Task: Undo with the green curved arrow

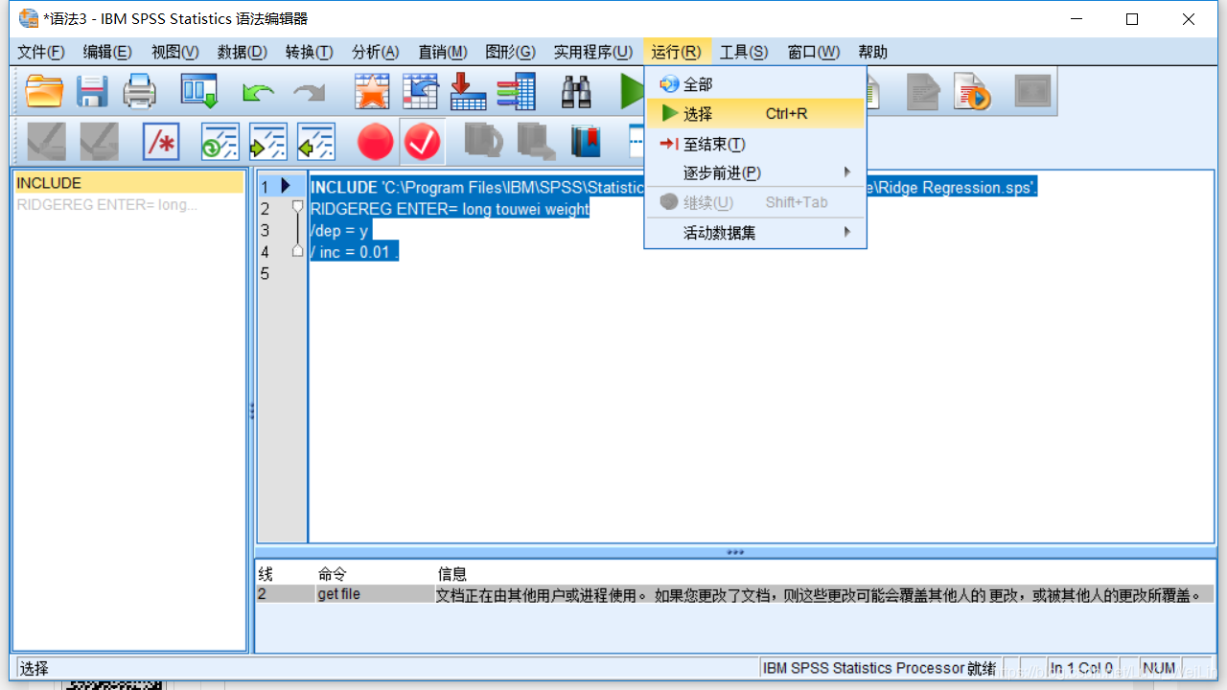Action: point(258,92)
